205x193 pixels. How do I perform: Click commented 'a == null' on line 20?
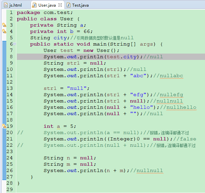pyautogui.click(x=121, y=133)
